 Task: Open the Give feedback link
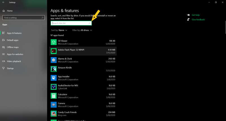(x=198, y=19)
